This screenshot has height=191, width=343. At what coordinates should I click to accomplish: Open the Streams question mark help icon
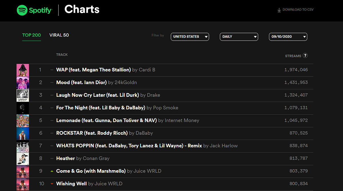[305, 56]
